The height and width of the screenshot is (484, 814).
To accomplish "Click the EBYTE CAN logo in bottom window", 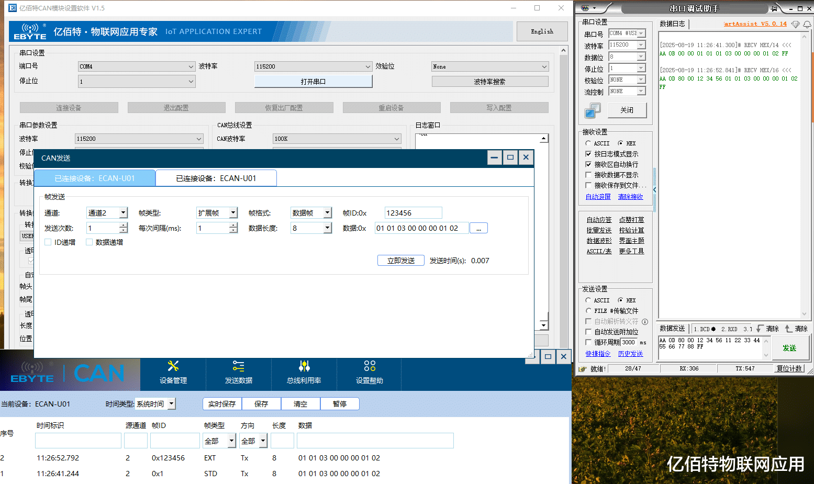I will click(x=68, y=374).
